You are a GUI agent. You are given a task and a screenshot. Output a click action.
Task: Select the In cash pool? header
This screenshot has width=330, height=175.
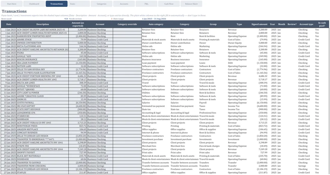(x=322, y=24)
